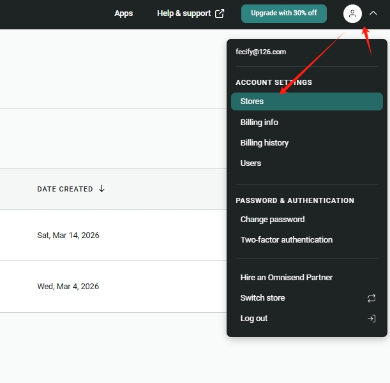Choose Change password
The image size is (390, 383).
tap(273, 219)
